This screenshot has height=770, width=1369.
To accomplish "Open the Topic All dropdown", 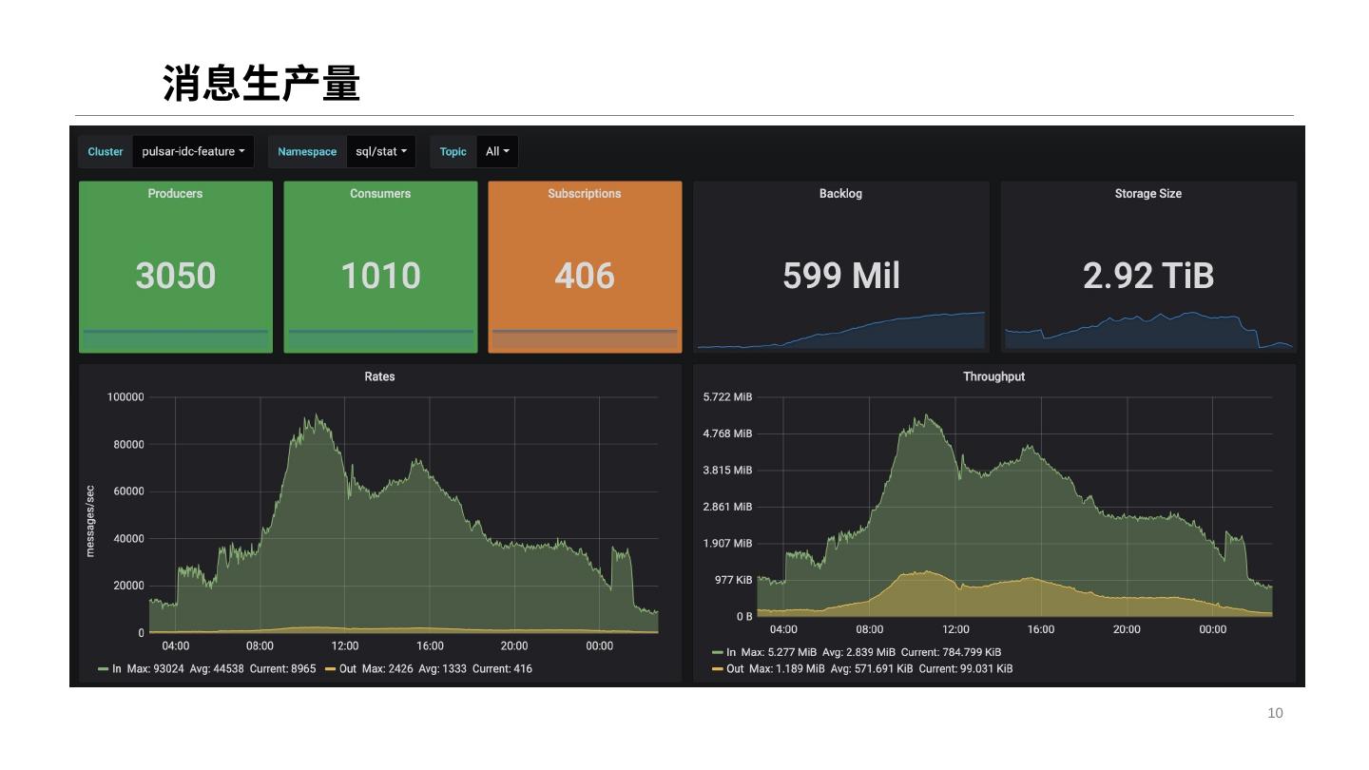I will pyautogui.click(x=497, y=151).
